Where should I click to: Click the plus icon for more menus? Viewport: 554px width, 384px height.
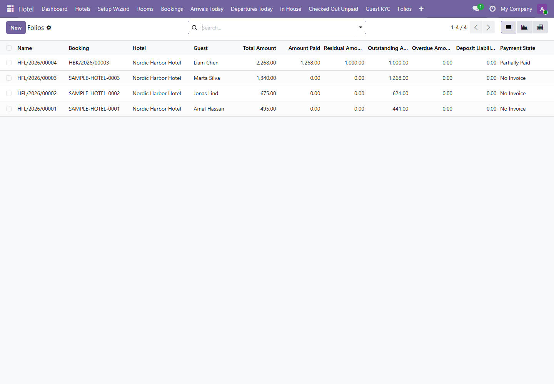(421, 9)
